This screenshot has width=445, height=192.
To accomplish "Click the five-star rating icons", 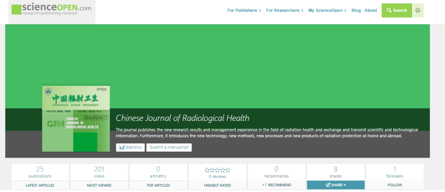I will tap(218, 170).
